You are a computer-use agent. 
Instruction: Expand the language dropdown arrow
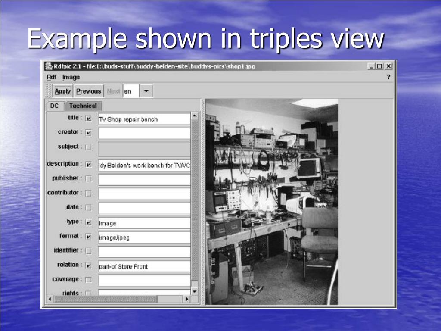(x=146, y=91)
